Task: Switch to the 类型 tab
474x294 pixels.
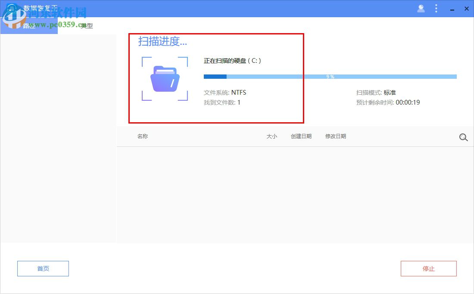Action: (86, 26)
